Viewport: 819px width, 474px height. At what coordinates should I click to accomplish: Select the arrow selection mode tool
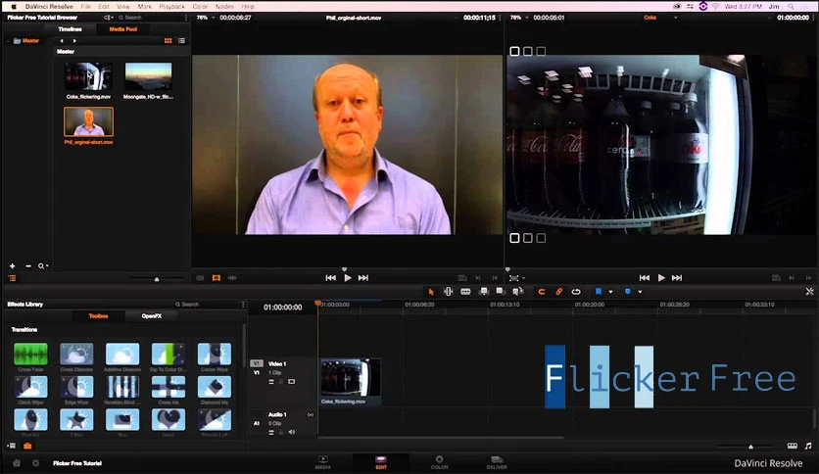pos(431,292)
